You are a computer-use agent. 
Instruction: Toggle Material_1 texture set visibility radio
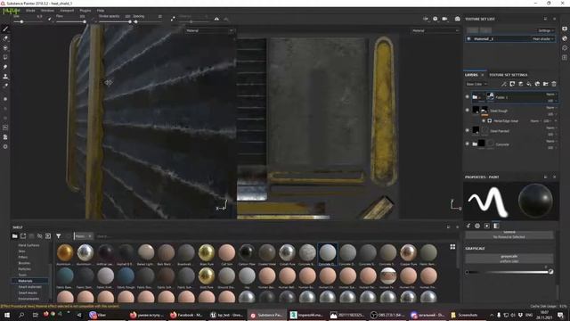click(469, 38)
